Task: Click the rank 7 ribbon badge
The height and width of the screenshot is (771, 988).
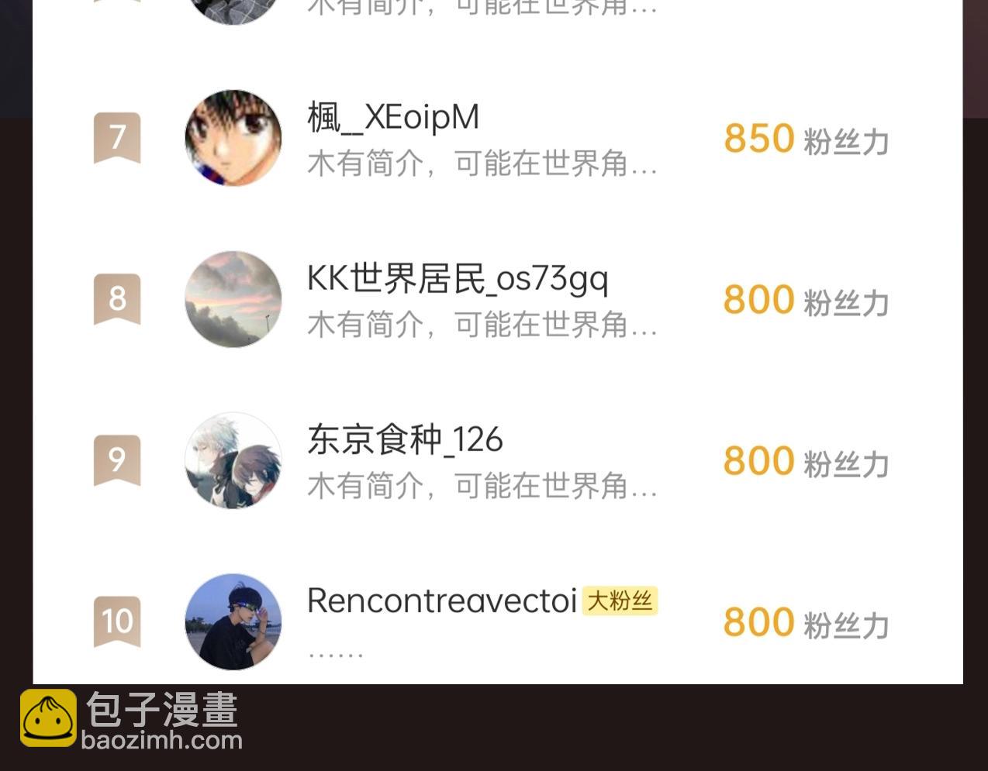Action: click(117, 138)
